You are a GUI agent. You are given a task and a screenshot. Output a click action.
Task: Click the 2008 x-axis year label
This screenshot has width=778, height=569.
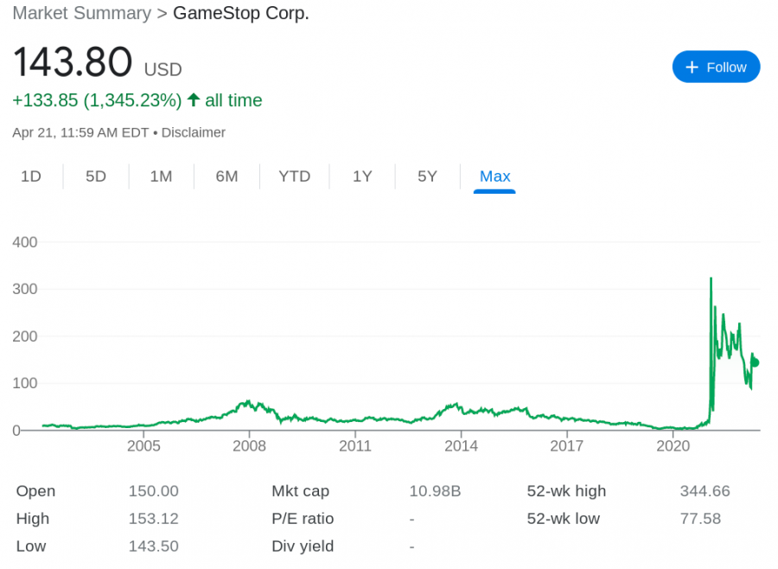[x=249, y=446]
